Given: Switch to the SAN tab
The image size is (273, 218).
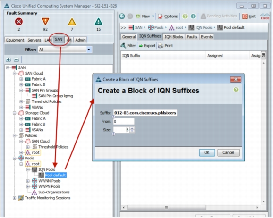Looking at the screenshot, I should (59, 40).
